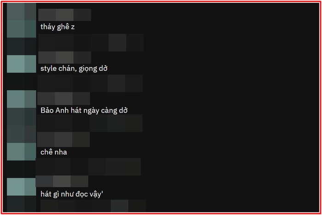This screenshot has height=215, width=322.
Task: Click the blurred username above "hát gì như đọc vậy'"
Action: click(x=62, y=181)
